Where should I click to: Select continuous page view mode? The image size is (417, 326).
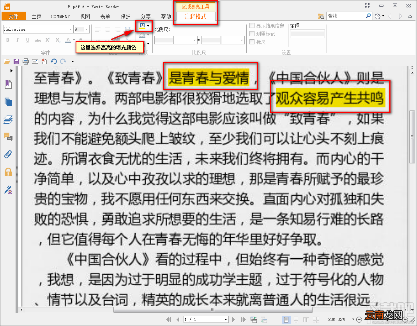point(296,320)
